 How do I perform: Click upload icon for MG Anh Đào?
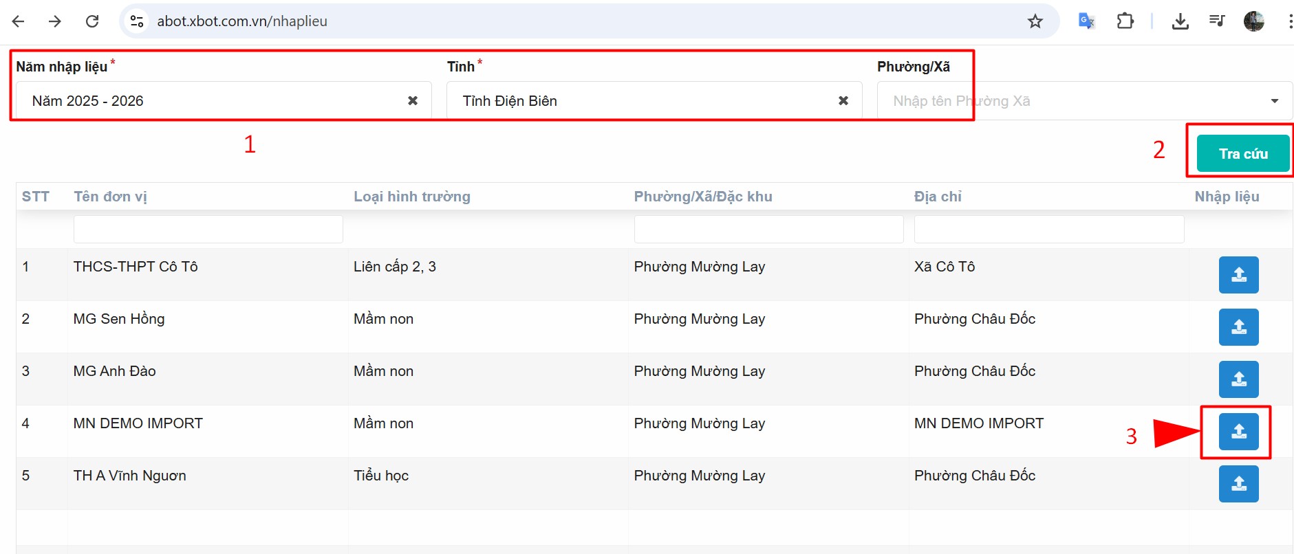coord(1238,379)
